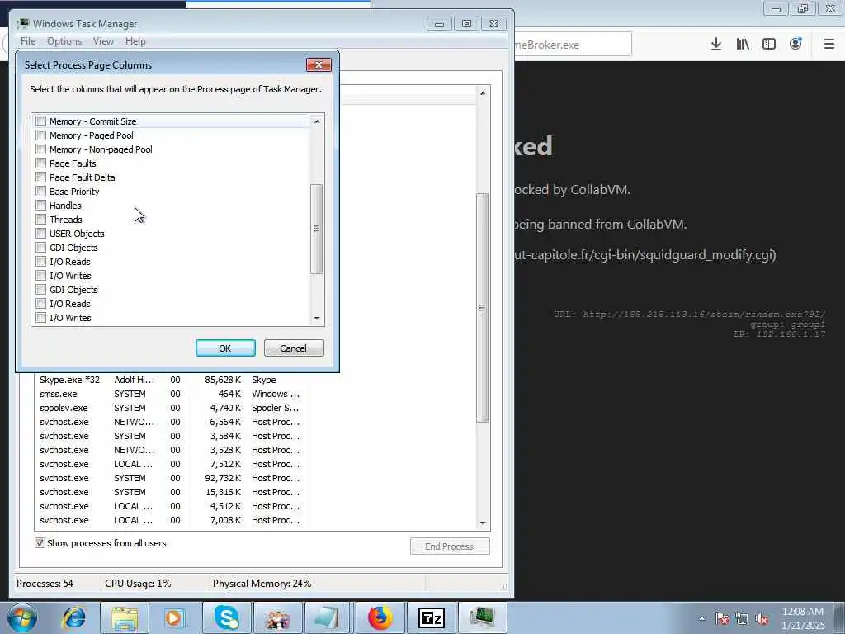Select the smss.exe process

(x=170, y=394)
